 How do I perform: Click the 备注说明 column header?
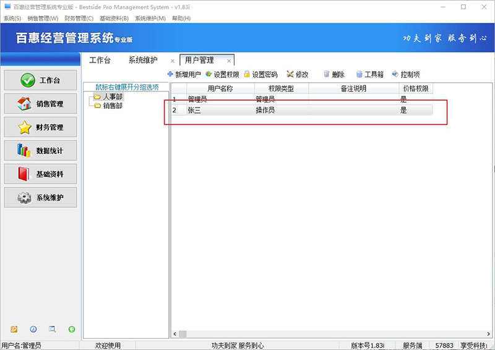click(x=353, y=88)
